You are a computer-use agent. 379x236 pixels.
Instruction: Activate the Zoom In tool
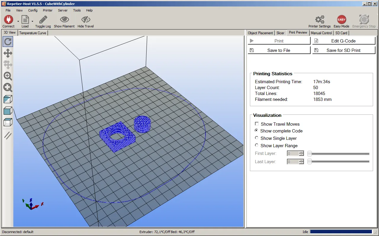point(8,76)
